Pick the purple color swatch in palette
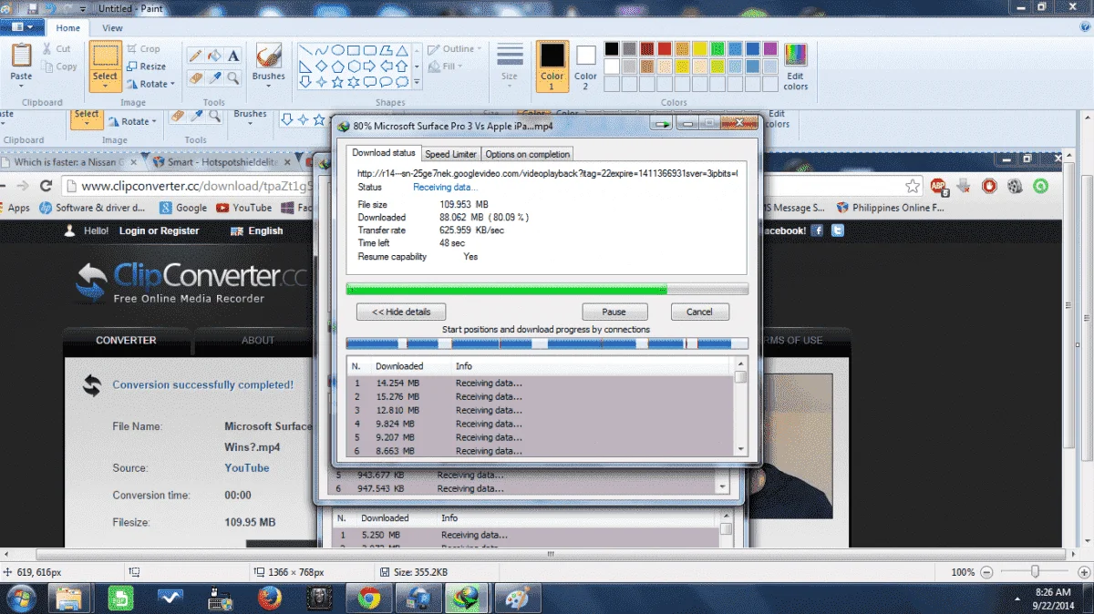This screenshot has width=1094, height=614. coord(769,49)
